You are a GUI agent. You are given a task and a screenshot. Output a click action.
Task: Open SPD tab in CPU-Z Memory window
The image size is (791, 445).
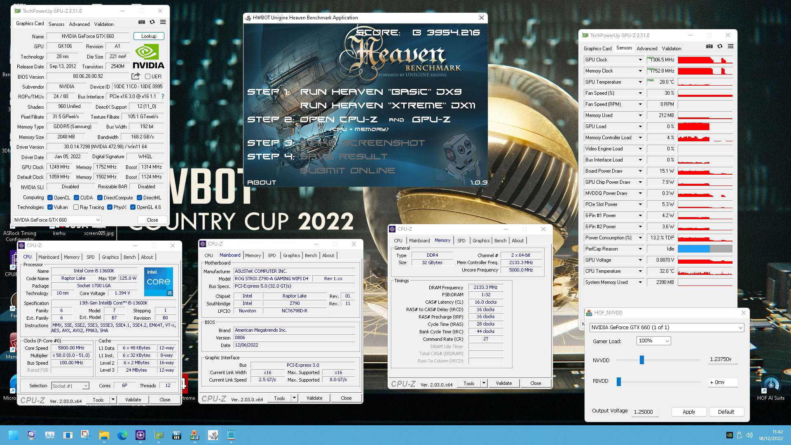[x=461, y=241]
